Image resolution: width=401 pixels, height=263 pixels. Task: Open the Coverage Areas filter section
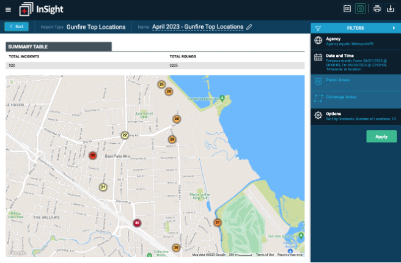[x=356, y=100]
